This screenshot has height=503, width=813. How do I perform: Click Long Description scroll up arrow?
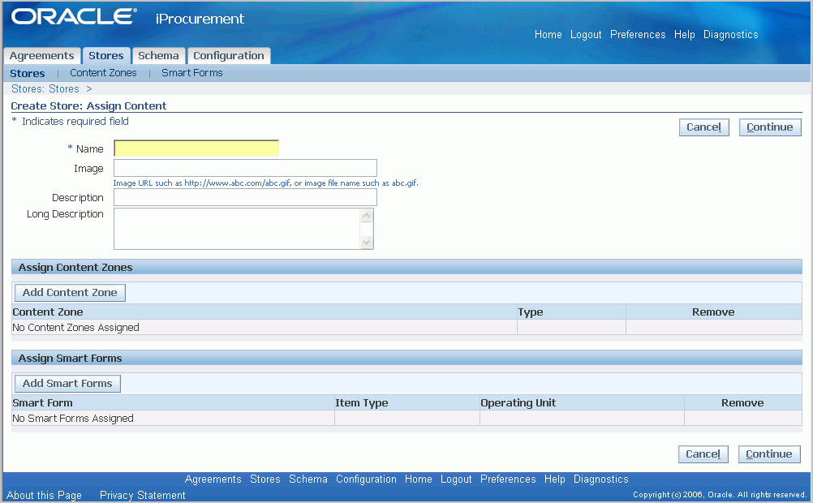(367, 215)
